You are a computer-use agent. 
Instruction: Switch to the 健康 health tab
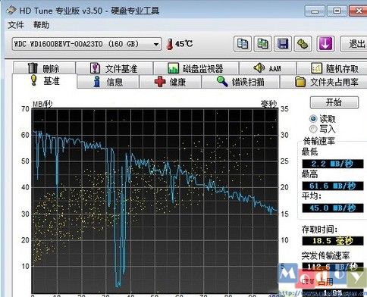point(170,82)
